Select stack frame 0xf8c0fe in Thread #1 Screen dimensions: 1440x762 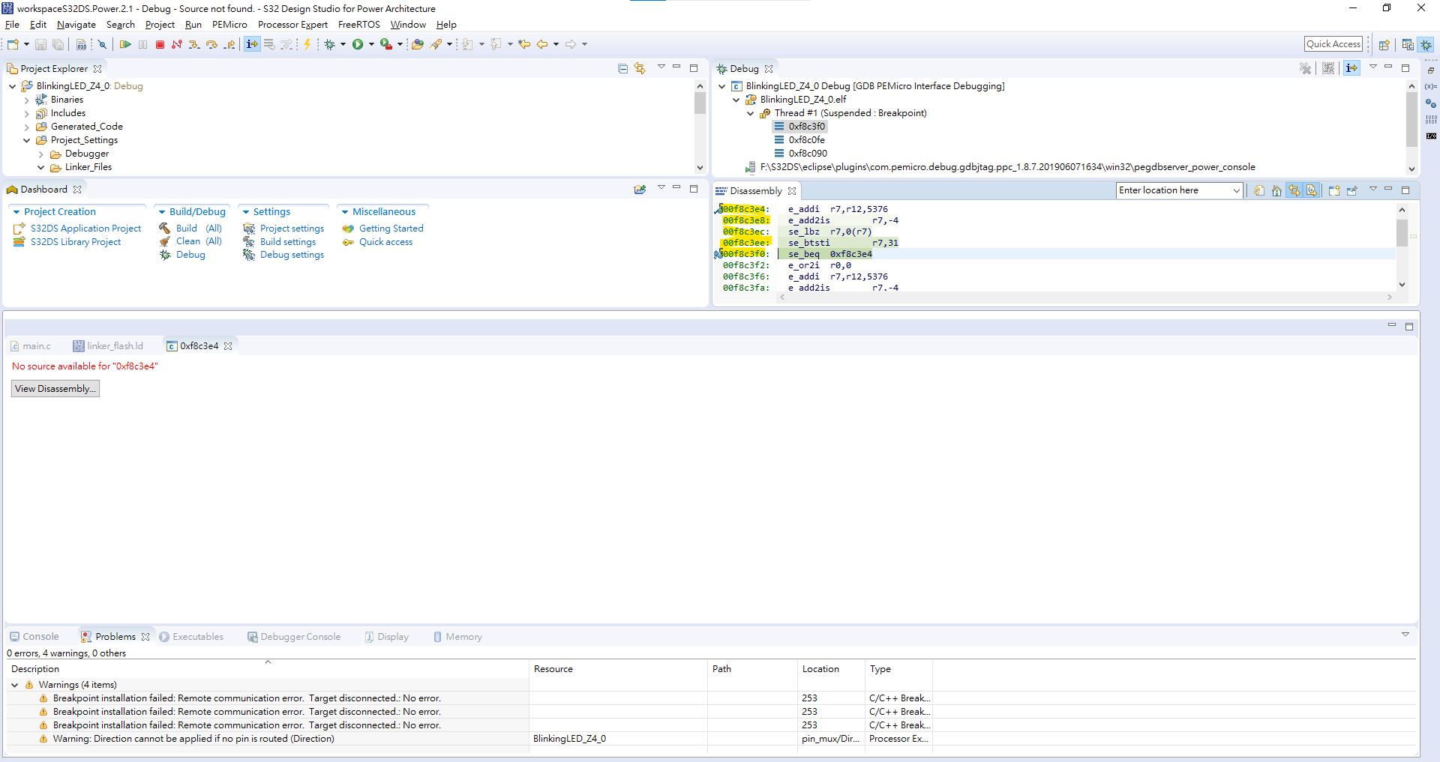[809, 139]
